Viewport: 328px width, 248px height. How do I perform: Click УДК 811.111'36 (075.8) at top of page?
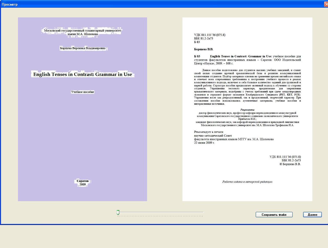point(210,35)
